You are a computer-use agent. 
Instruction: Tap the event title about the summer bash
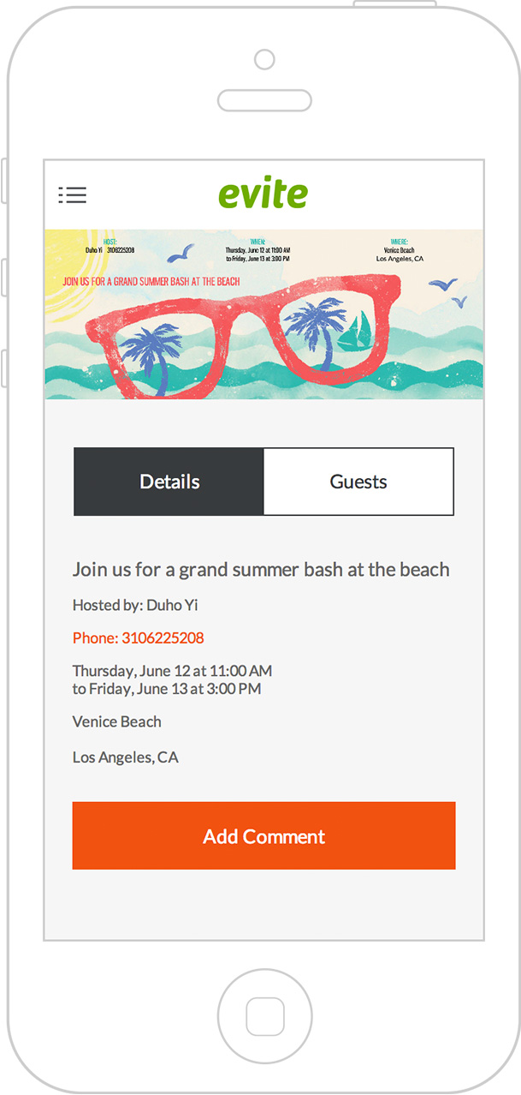pos(261,570)
